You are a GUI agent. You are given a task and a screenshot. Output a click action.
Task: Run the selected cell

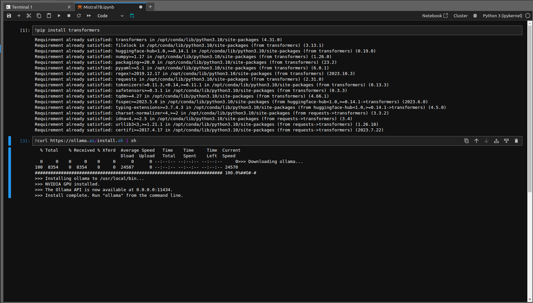click(x=59, y=16)
